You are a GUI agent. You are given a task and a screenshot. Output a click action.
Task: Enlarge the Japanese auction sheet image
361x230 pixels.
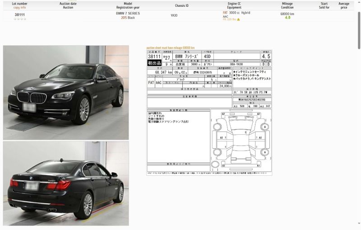209,113
